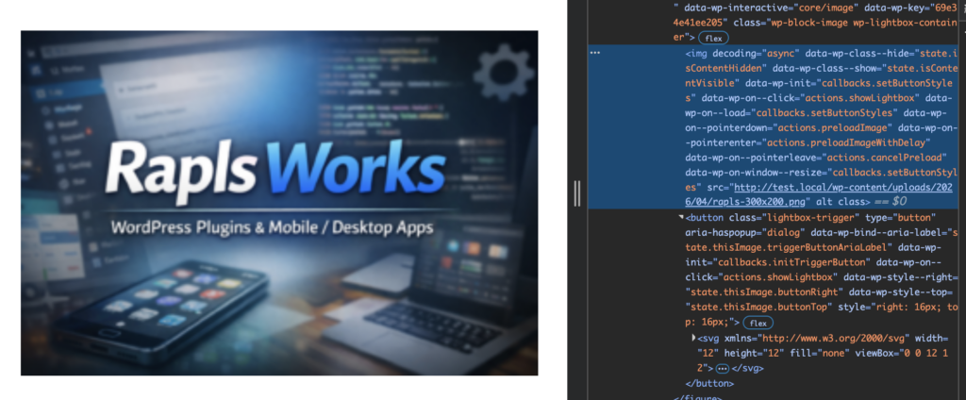The image size is (966, 400).
Task: Collapse the lightbox-trigger button node
Action: pyautogui.click(x=681, y=218)
